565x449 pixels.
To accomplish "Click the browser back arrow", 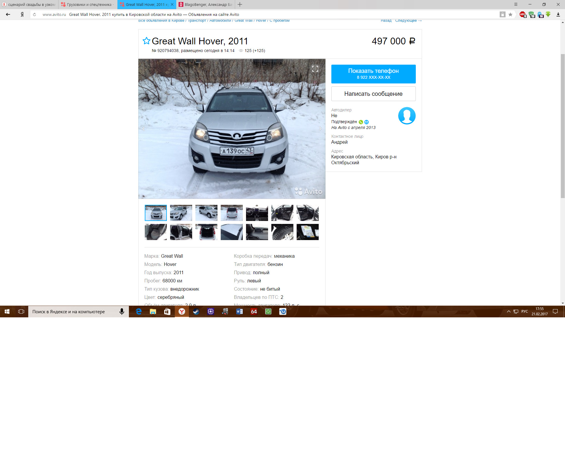I will 8,14.
